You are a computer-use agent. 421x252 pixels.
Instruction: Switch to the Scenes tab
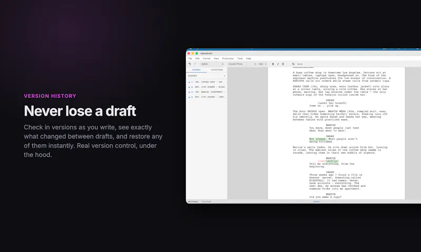click(196, 70)
